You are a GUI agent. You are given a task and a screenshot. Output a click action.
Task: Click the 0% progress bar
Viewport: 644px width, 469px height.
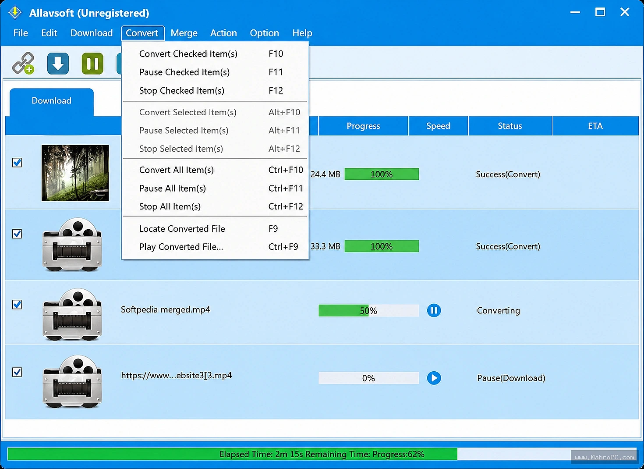tap(368, 378)
